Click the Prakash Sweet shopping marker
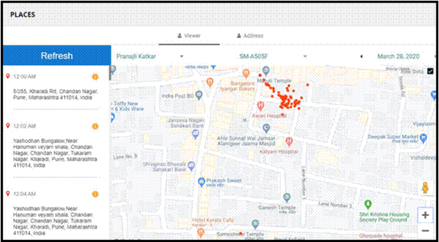This screenshot has height=242, width=439. click(201, 182)
